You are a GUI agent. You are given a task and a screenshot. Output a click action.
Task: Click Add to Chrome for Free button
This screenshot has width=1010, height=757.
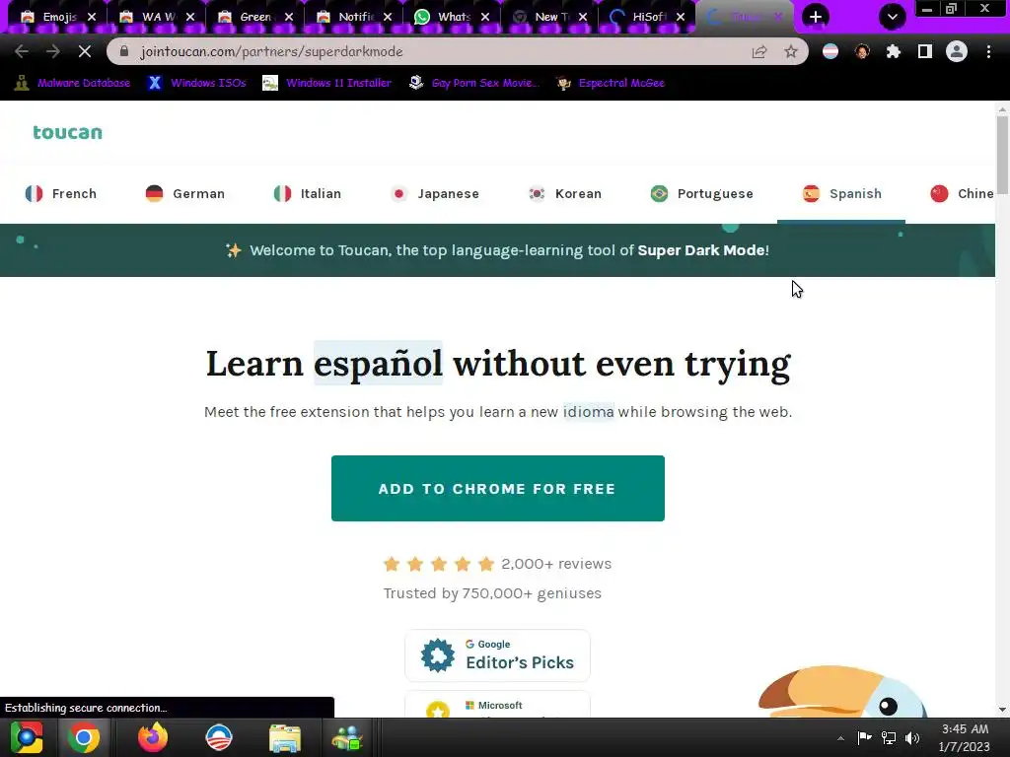coord(498,489)
